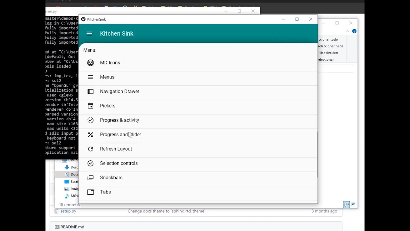Click 'Invertir selección' in Explorer ribbon

328,53
